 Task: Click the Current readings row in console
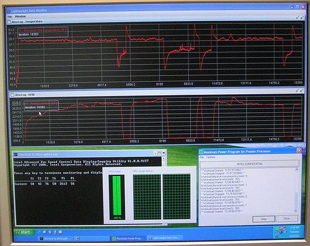click(x=45, y=183)
